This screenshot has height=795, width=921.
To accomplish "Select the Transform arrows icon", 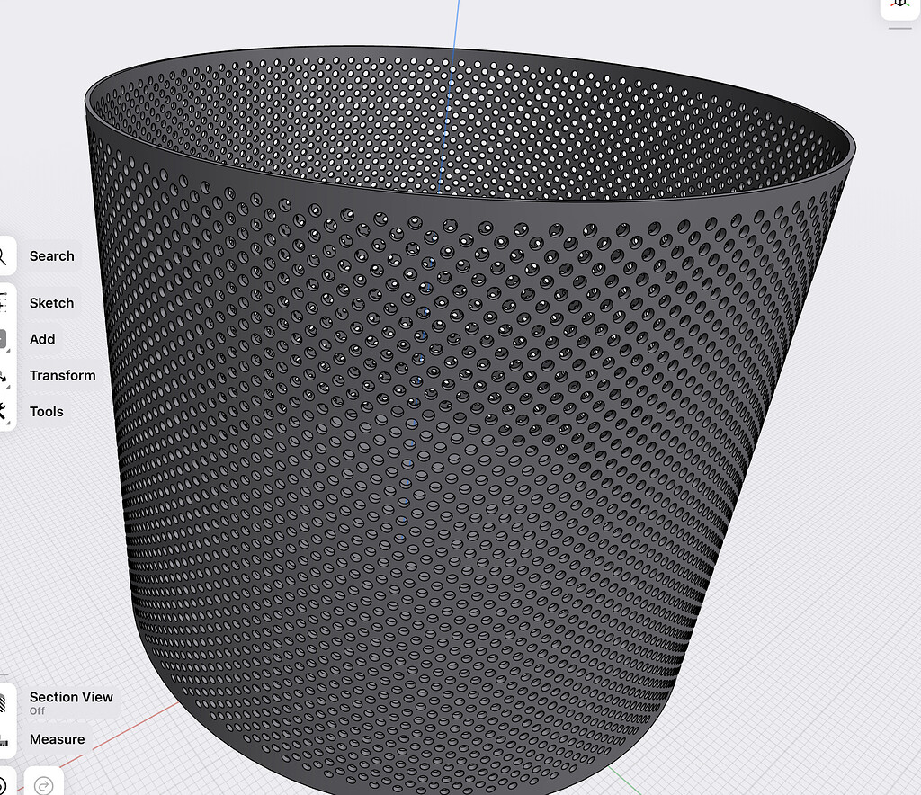I will pos(4,375).
